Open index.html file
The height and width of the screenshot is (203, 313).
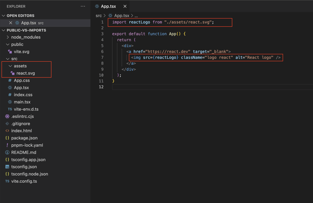coord(22,131)
